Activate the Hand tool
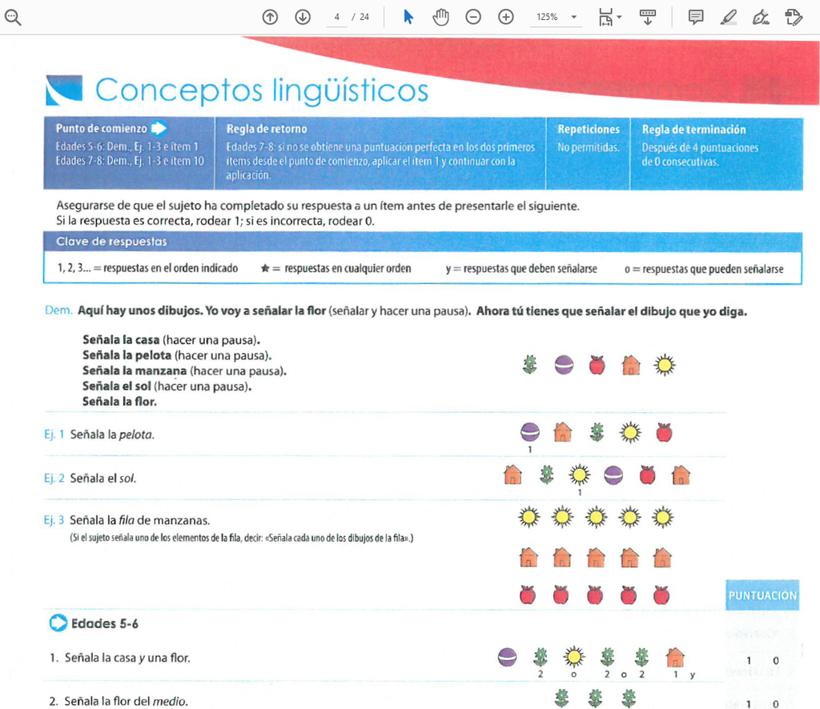 click(x=440, y=16)
